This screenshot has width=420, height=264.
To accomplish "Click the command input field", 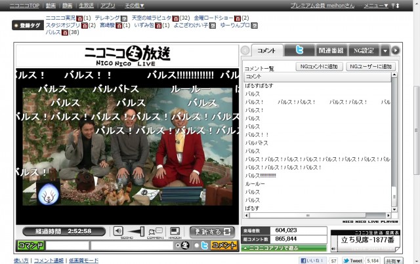I will [67, 246].
